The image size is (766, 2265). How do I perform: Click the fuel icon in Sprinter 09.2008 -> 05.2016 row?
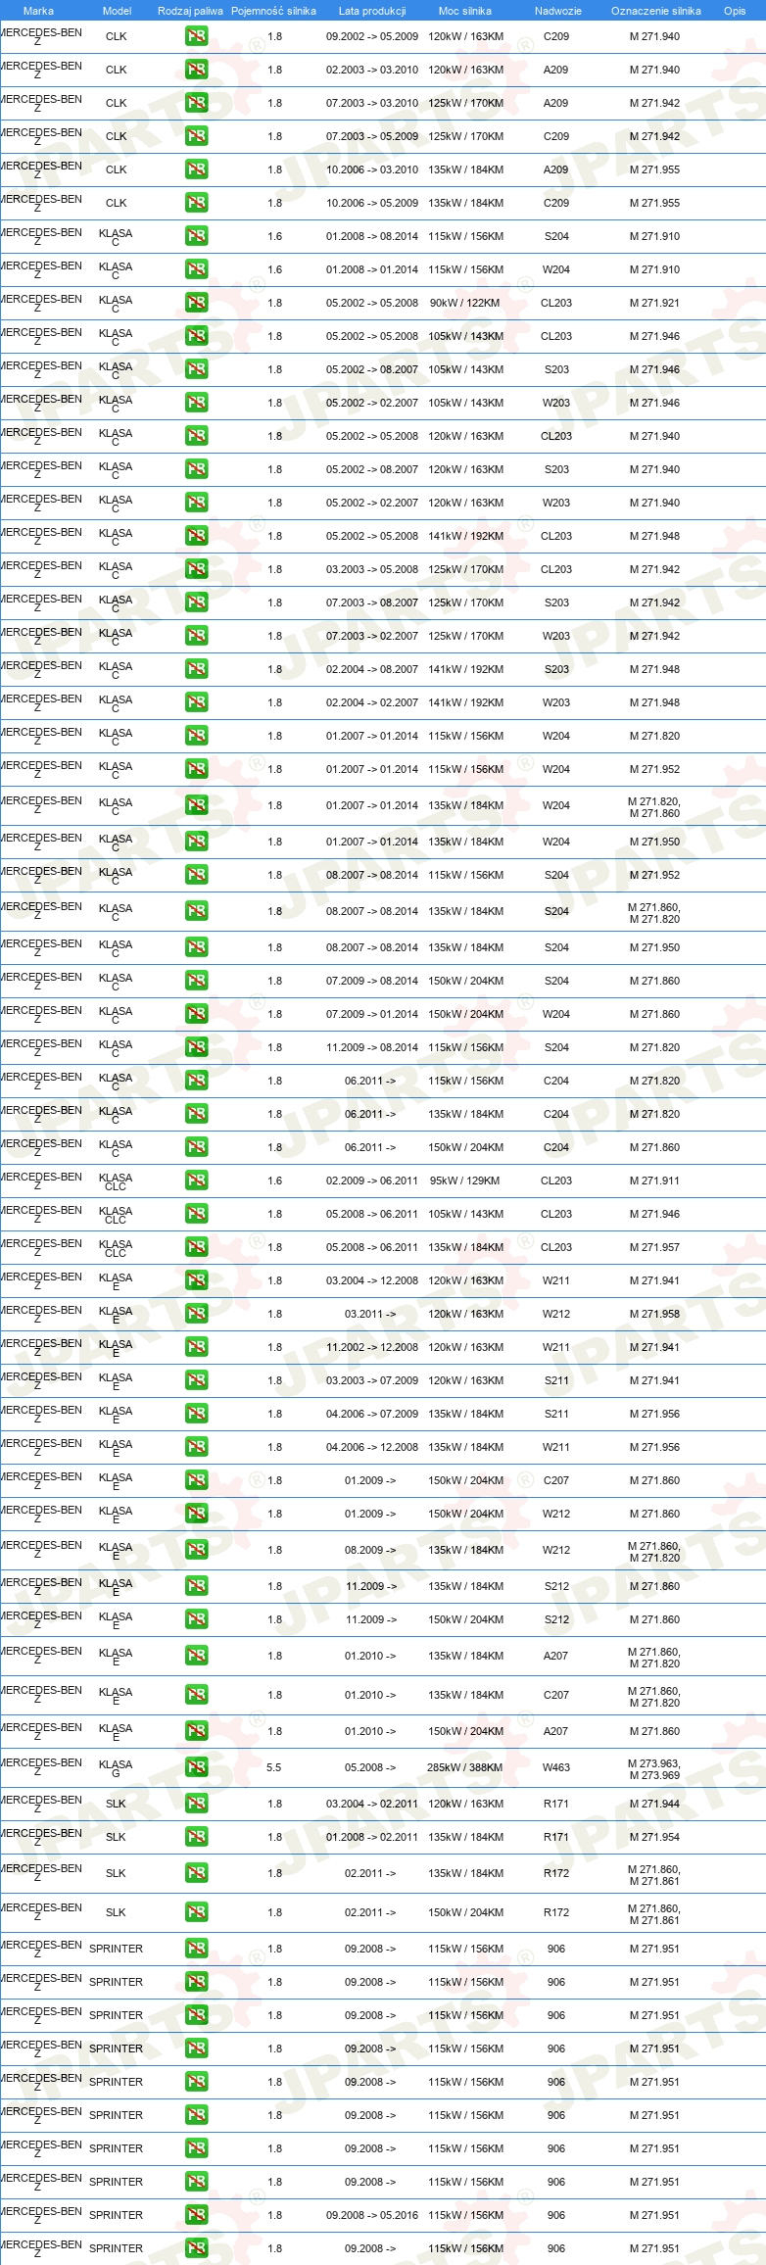pyautogui.click(x=197, y=2216)
